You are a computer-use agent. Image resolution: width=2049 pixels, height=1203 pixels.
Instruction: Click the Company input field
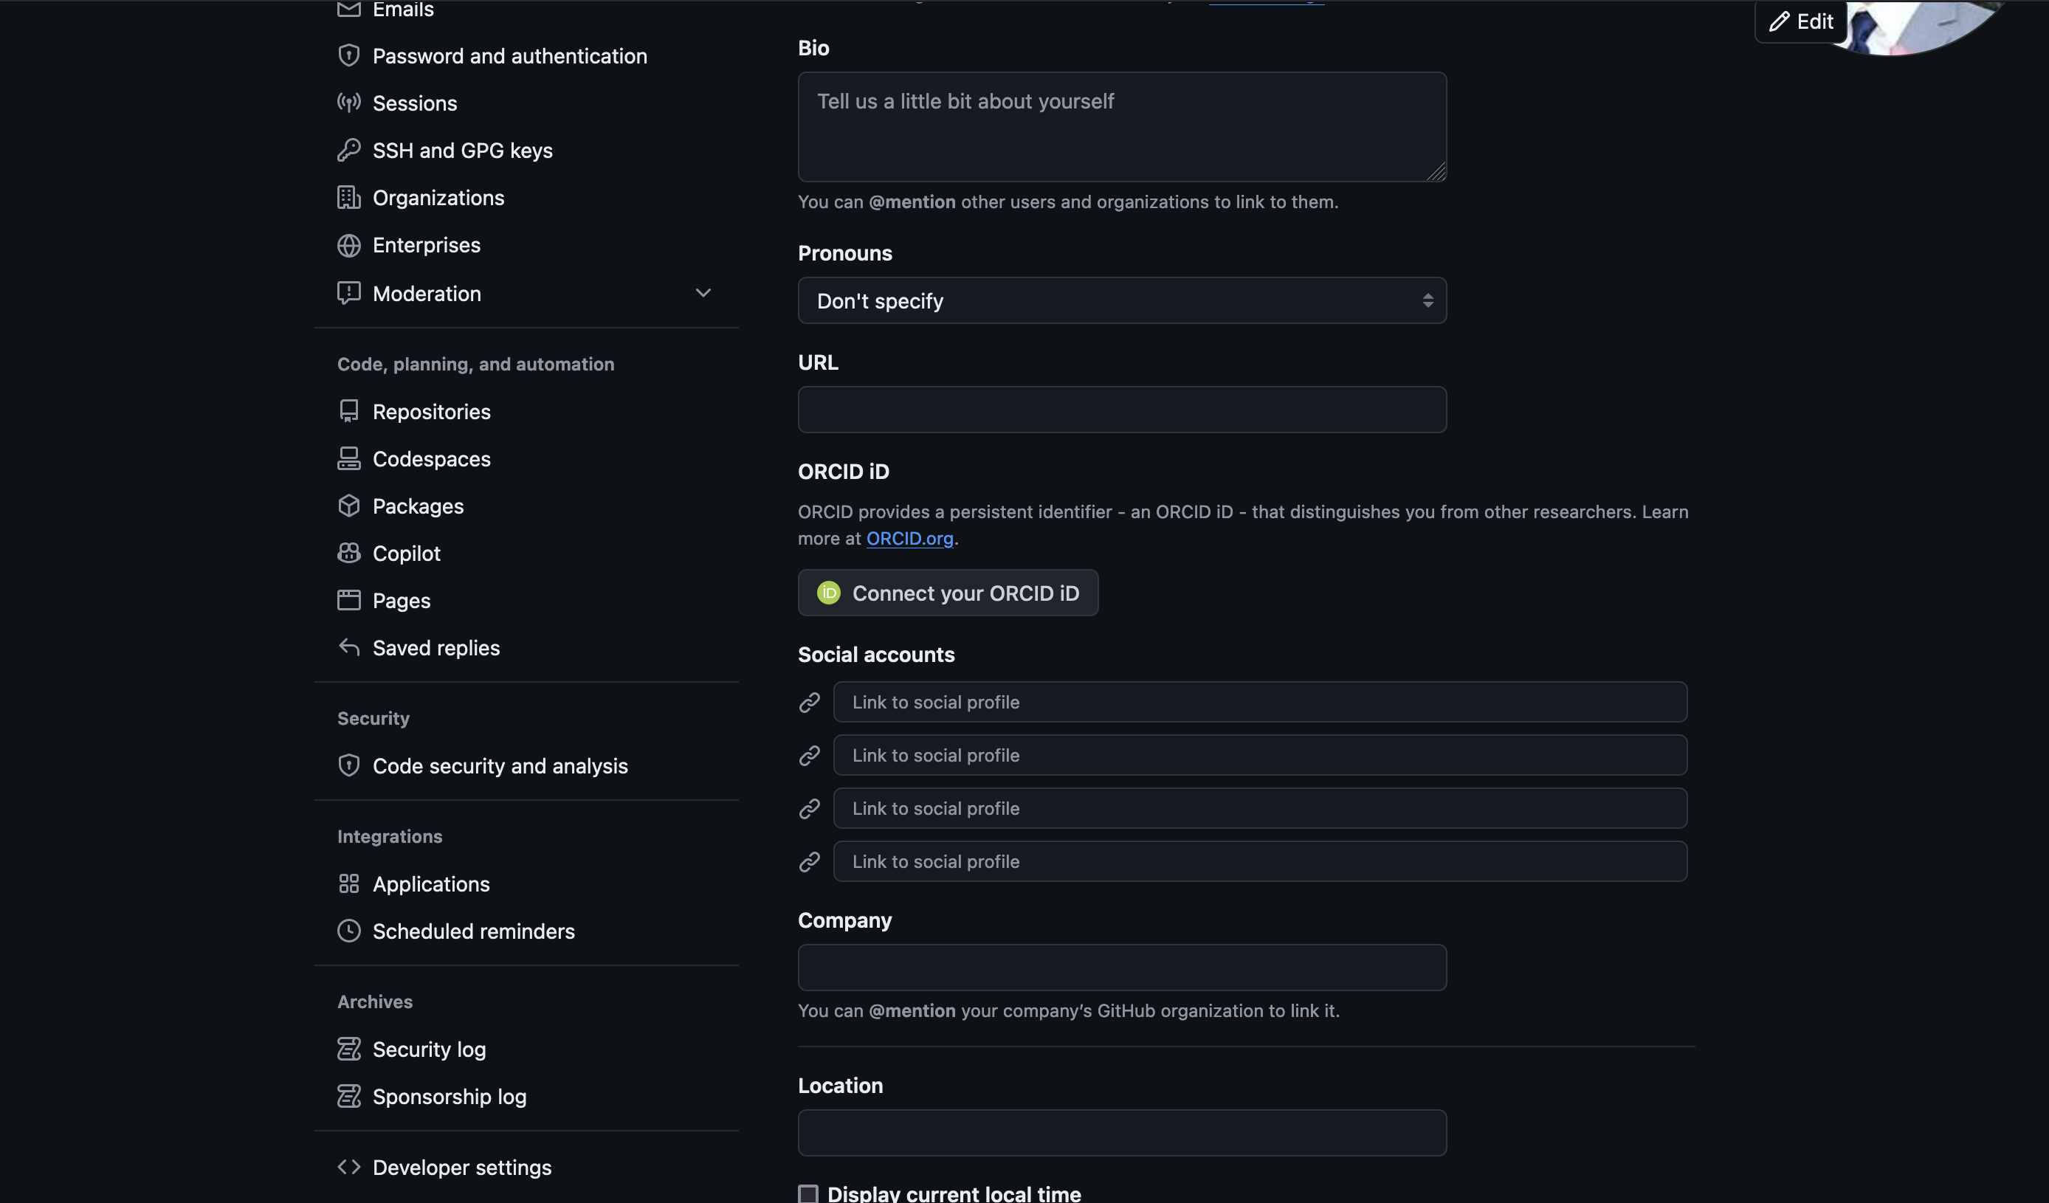(1122, 968)
